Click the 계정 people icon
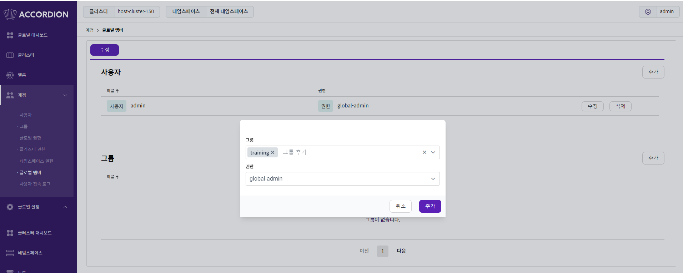The image size is (683, 273). pos(10,95)
